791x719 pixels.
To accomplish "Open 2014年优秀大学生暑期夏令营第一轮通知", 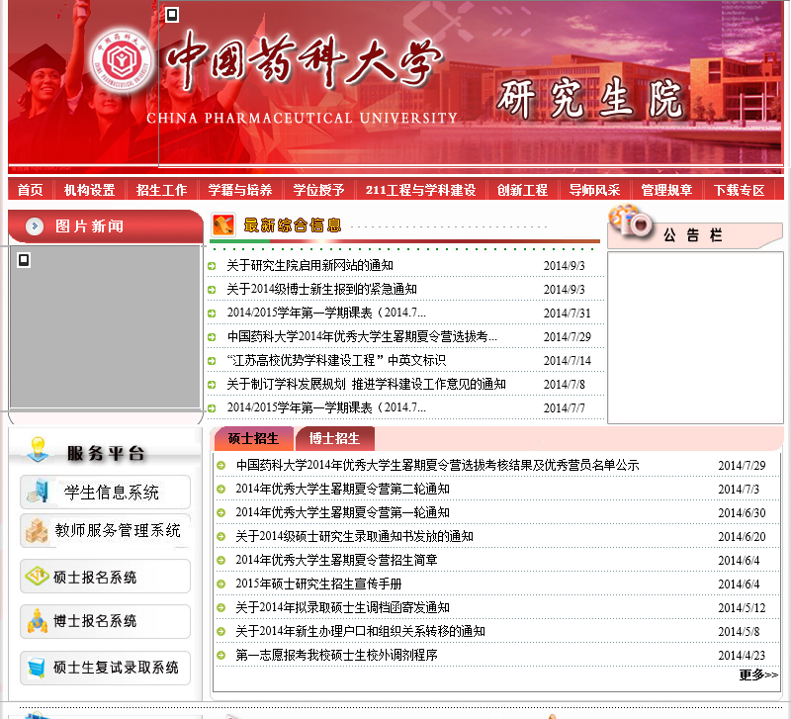I will pos(342,512).
